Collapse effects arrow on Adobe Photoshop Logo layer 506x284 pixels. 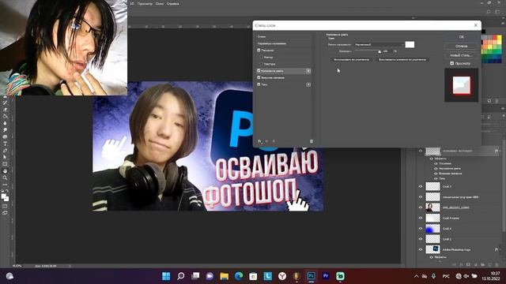500,249
